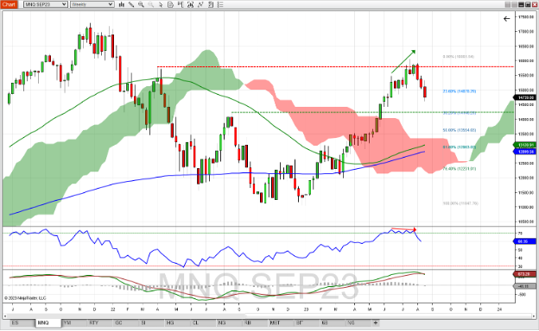Click the second gray window link button
This screenshot has width=539, height=331.
514,4
